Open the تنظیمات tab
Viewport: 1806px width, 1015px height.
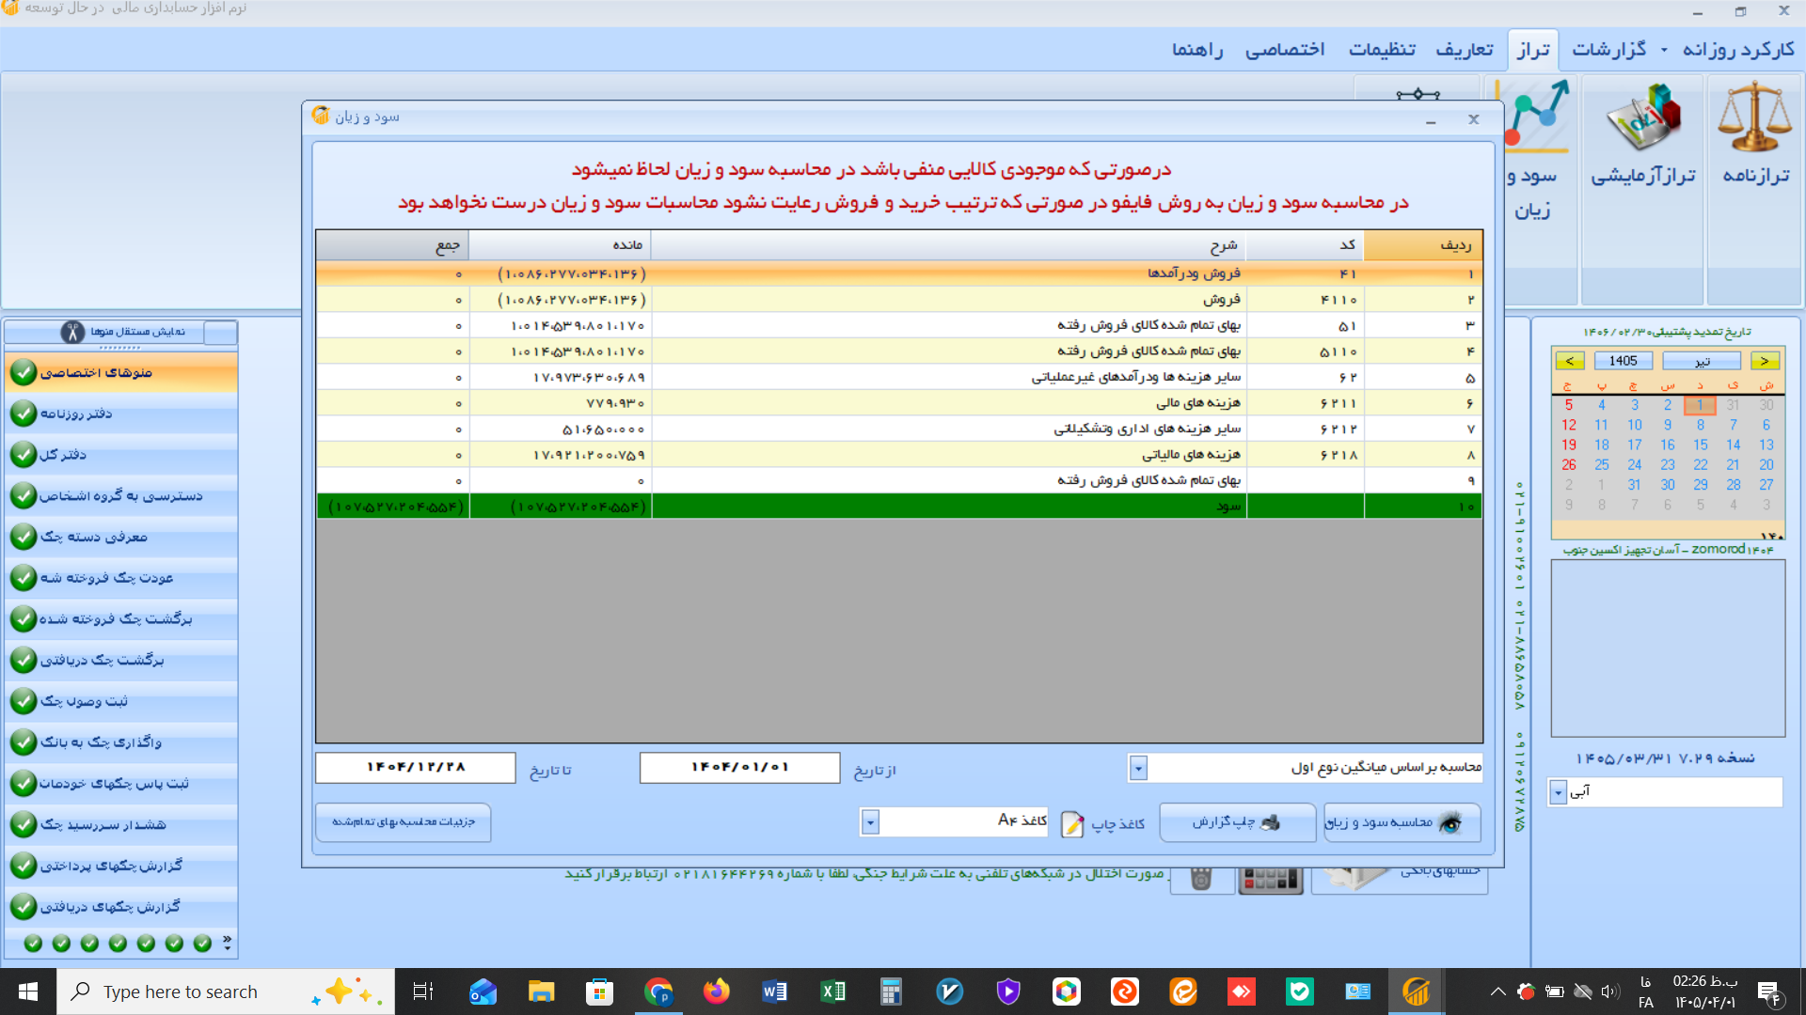pyautogui.click(x=1382, y=49)
